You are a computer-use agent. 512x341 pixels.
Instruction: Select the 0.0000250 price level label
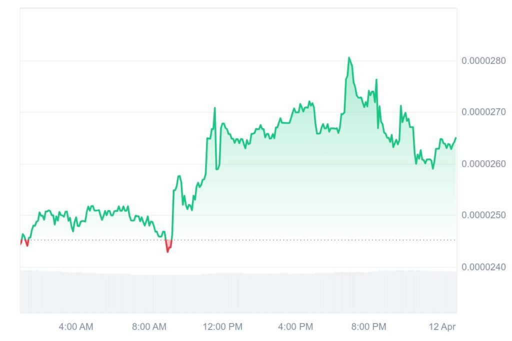[x=483, y=215]
